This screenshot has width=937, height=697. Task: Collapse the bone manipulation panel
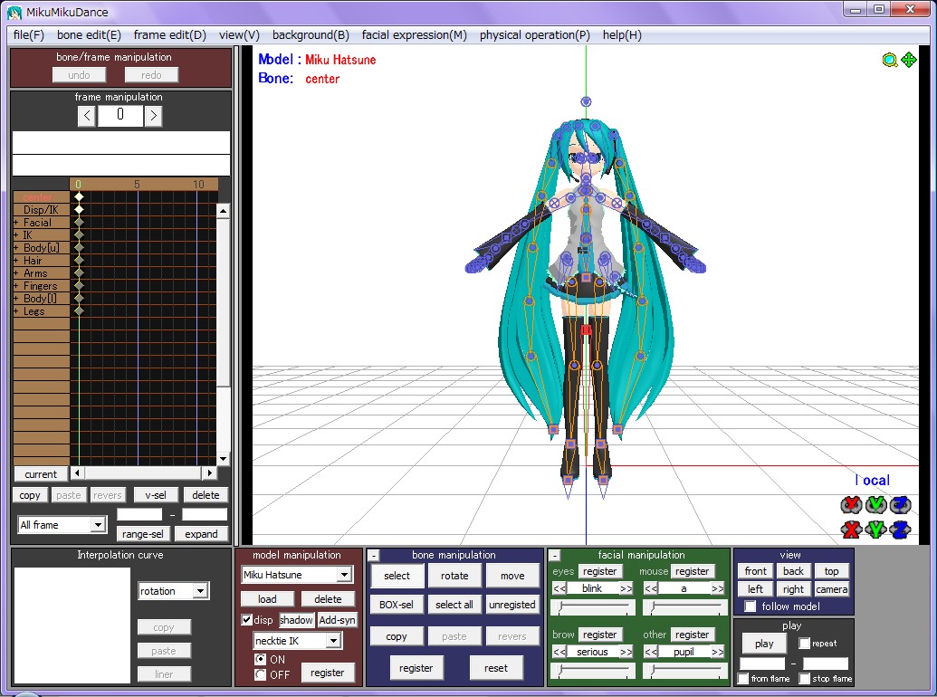click(x=374, y=556)
